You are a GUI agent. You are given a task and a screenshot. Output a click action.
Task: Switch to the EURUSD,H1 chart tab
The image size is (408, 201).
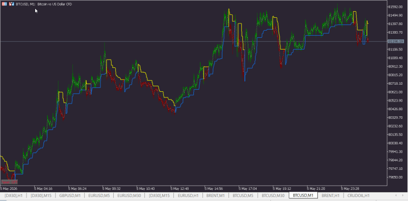click(188, 195)
